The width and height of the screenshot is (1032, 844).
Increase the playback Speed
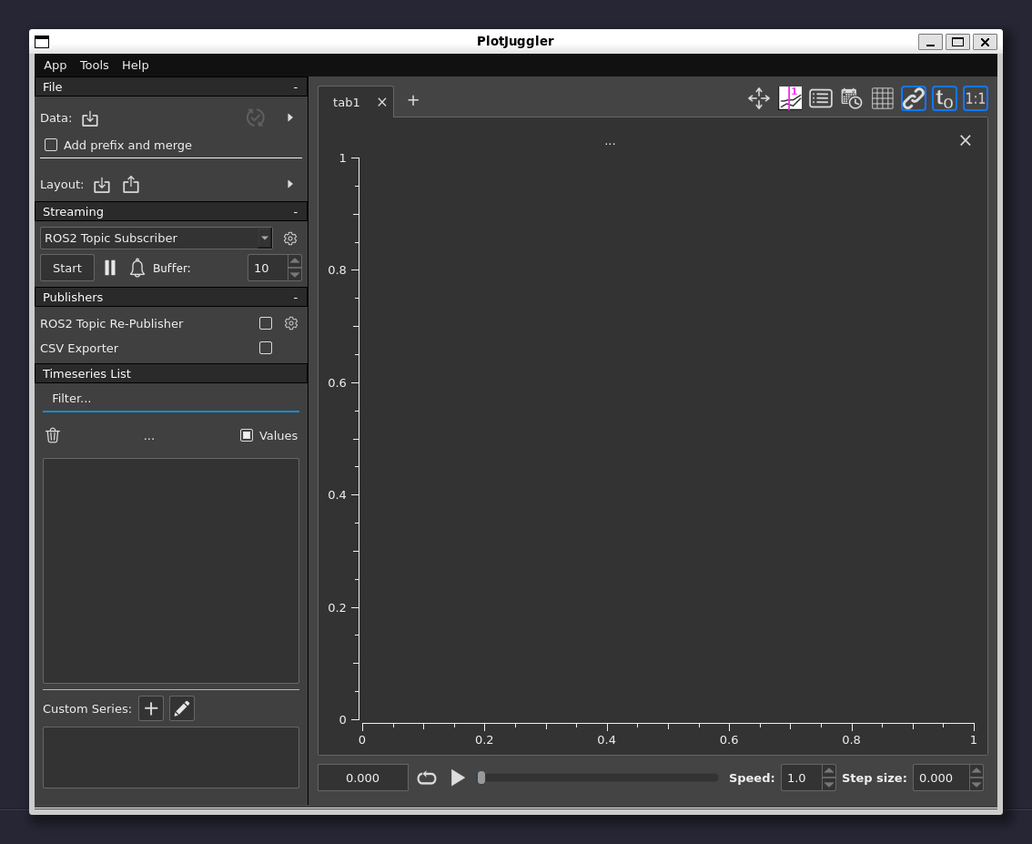point(829,771)
